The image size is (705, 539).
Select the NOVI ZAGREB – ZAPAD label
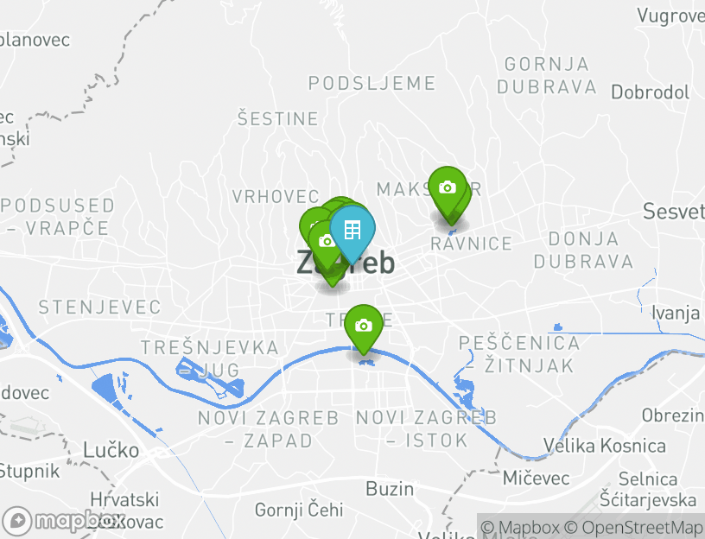(x=269, y=429)
